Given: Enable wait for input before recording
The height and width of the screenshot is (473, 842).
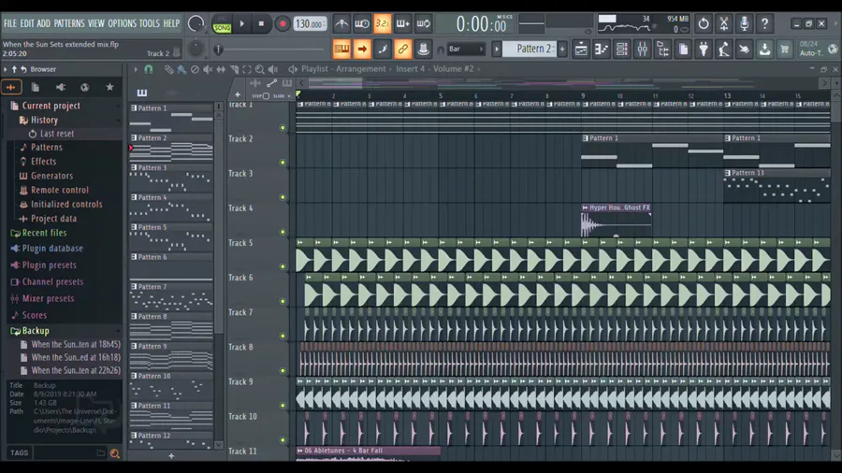Looking at the screenshot, I should 362,24.
